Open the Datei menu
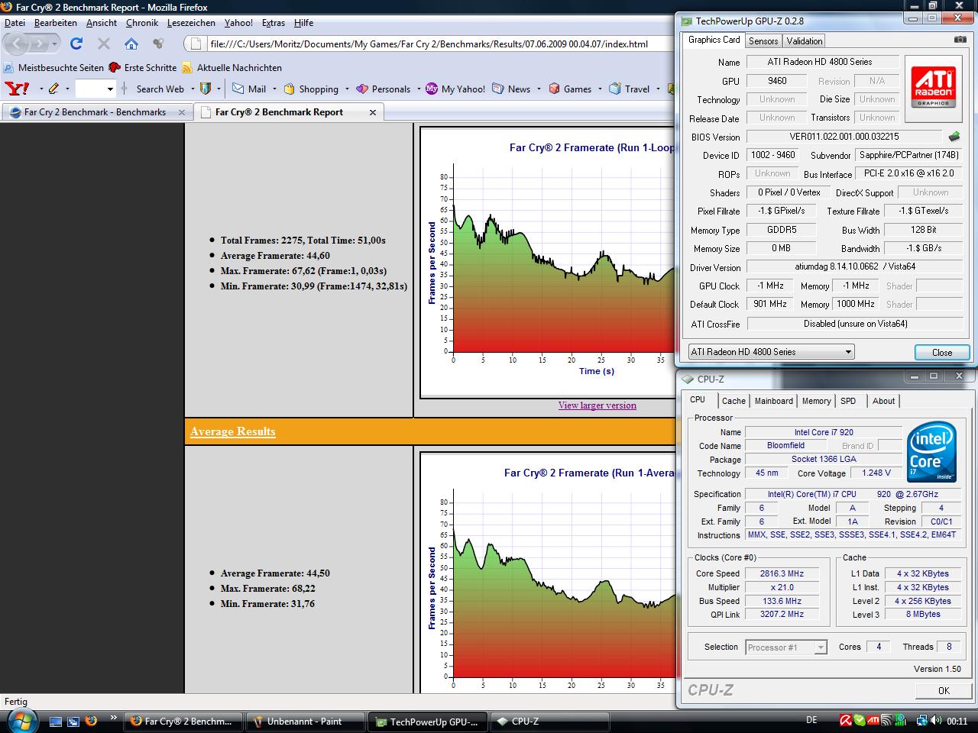978x733 pixels. (x=15, y=23)
